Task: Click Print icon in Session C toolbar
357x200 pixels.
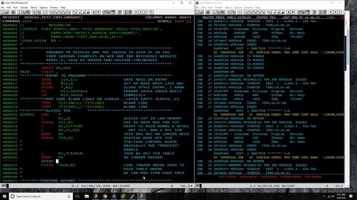Action: pos(208,12)
